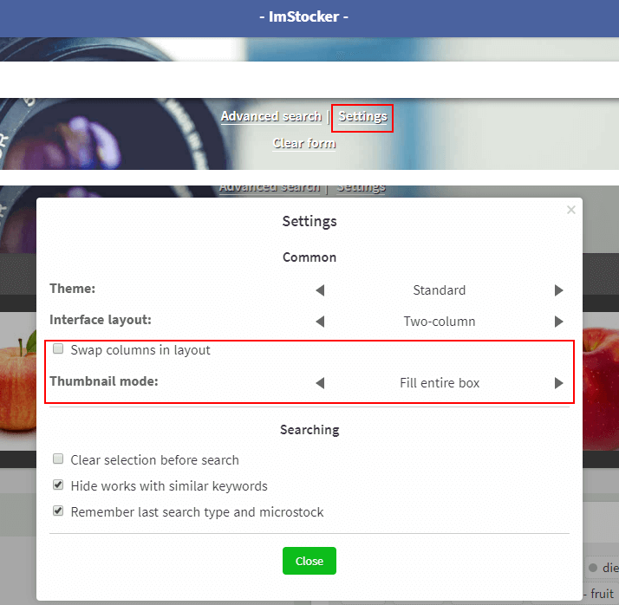Click the Settings dialog heading
This screenshot has height=605, width=619.
pyautogui.click(x=309, y=221)
